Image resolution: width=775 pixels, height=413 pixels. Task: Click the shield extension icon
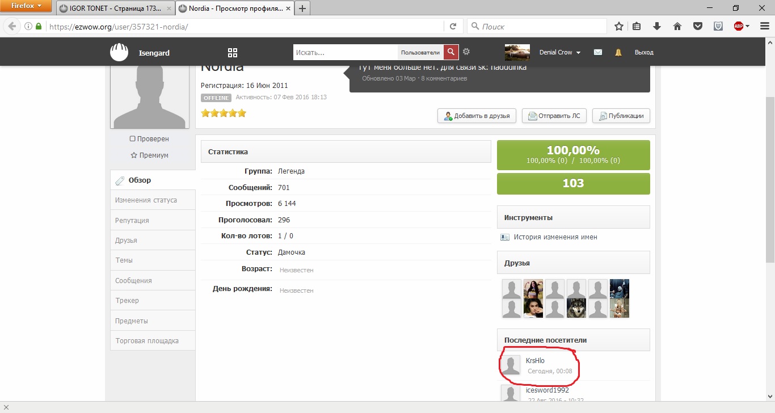pos(718,26)
